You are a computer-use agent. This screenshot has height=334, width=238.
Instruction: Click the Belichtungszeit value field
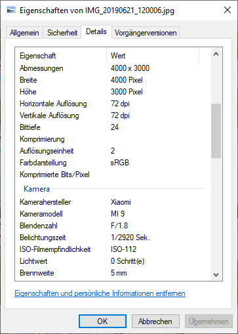click(130, 238)
